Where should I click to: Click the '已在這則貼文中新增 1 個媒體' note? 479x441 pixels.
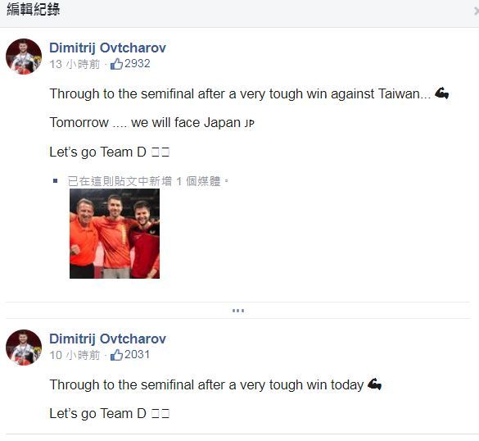click(147, 181)
